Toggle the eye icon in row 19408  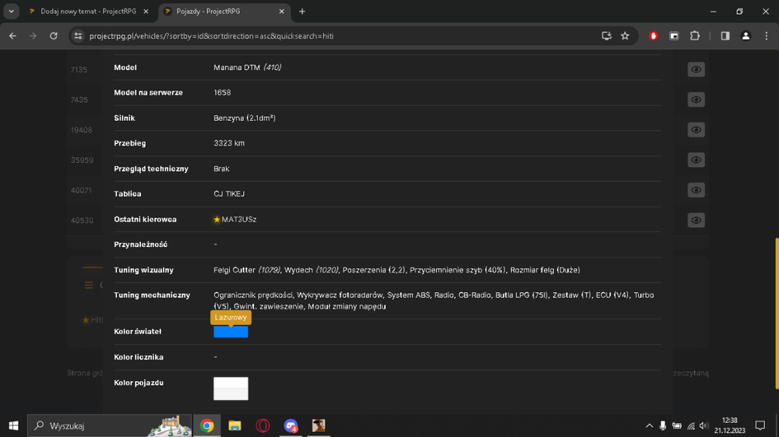click(696, 130)
